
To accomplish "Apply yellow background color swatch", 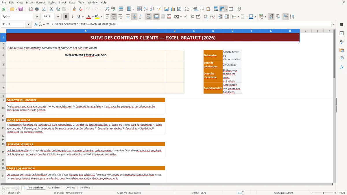I will pyautogui.click(x=97, y=17).
